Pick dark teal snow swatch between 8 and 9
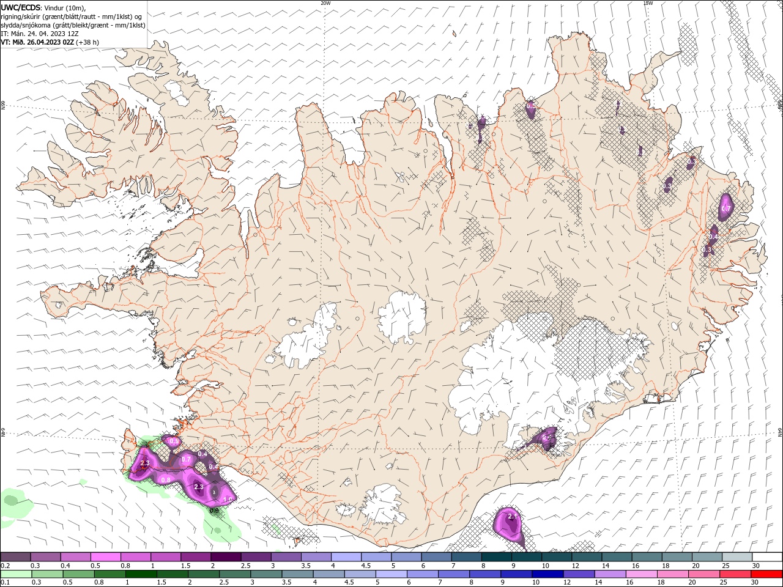This screenshot has height=587, width=783. click(x=496, y=556)
